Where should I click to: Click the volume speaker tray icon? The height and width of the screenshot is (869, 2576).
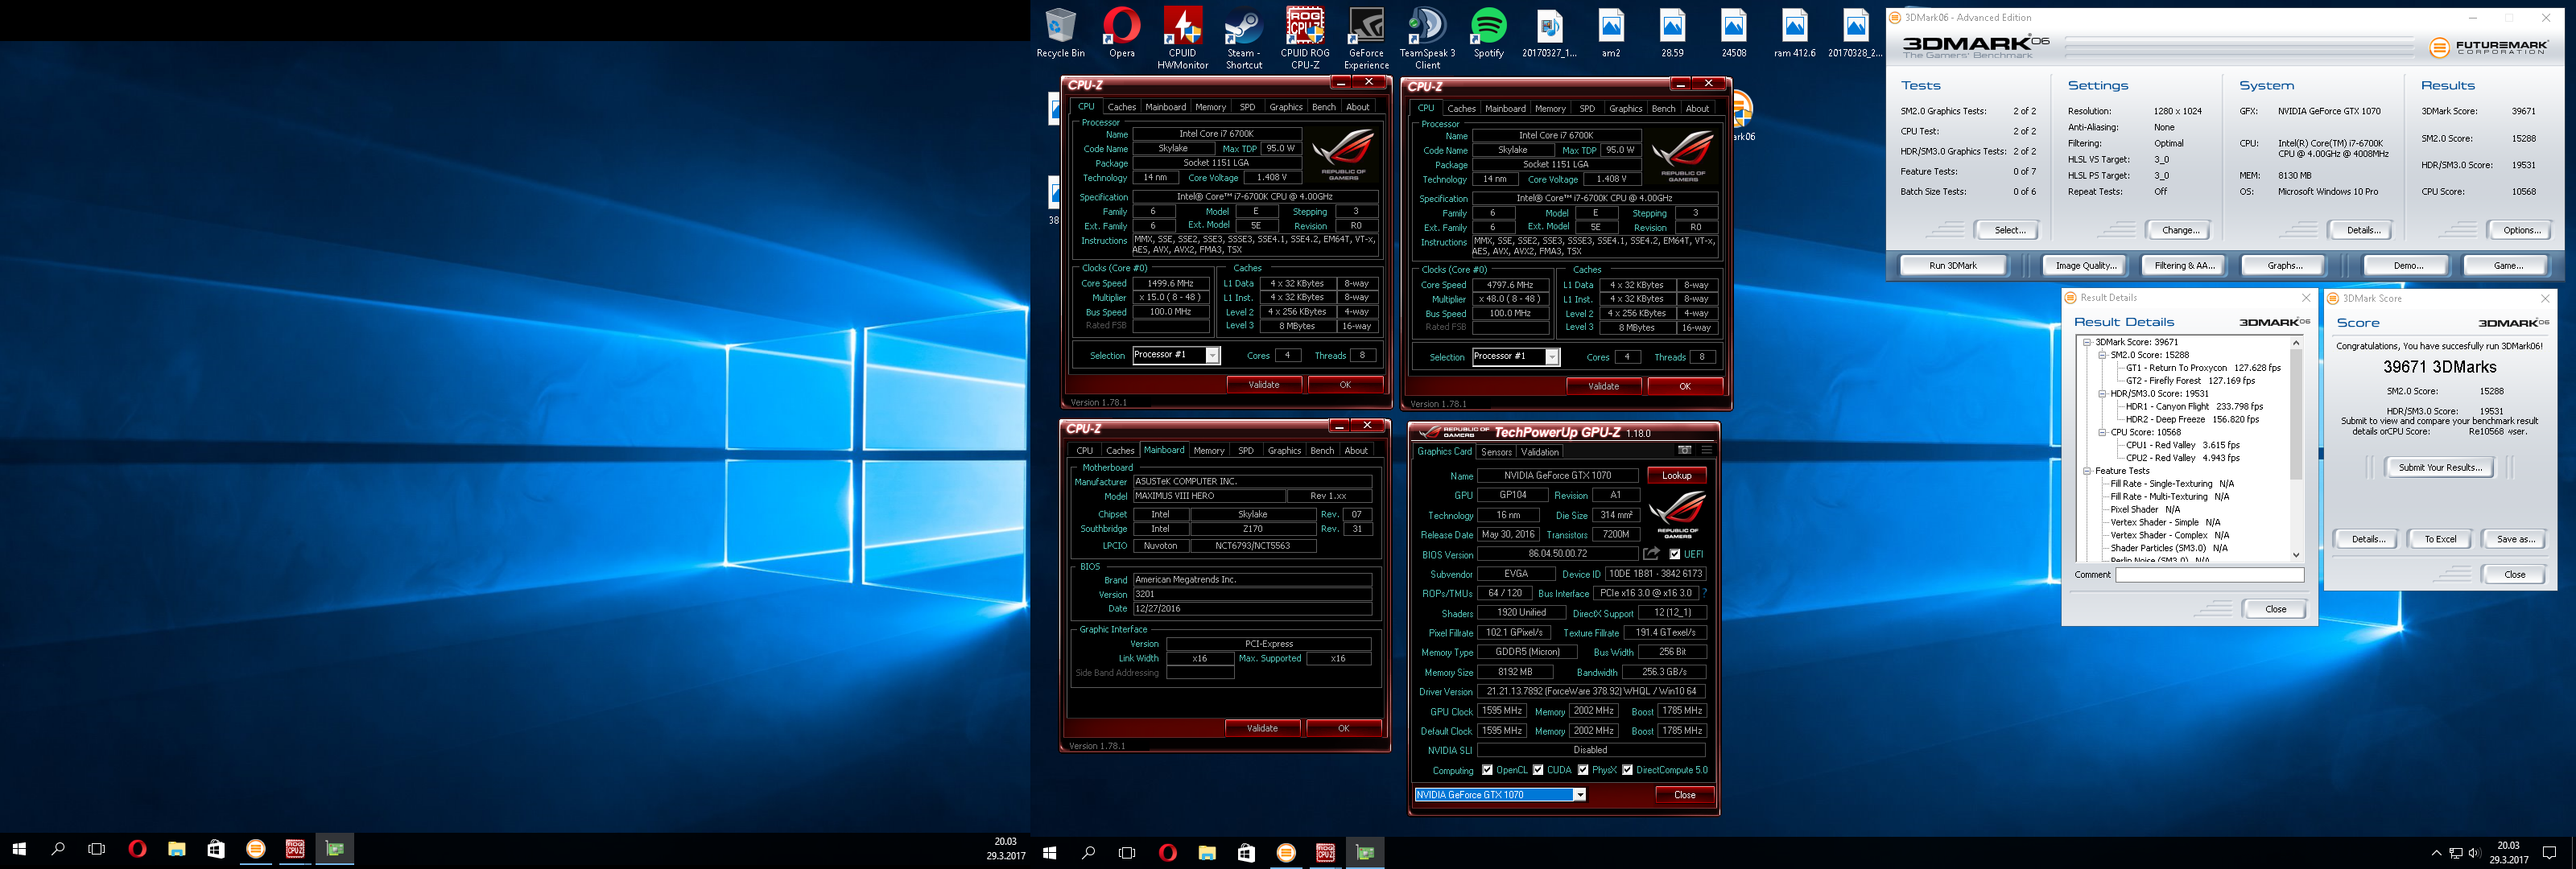click(2474, 853)
